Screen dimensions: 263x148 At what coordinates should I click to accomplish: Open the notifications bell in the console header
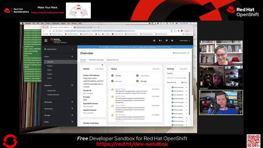(x=160, y=40)
